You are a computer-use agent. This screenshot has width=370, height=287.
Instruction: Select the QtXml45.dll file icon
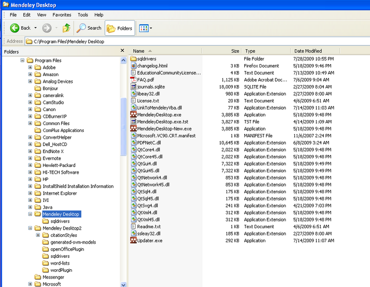click(x=133, y=220)
